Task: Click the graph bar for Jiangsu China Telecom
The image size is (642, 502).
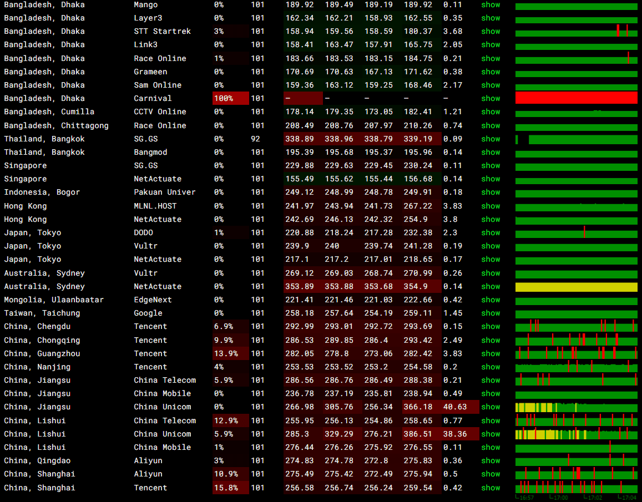Action: (x=576, y=380)
